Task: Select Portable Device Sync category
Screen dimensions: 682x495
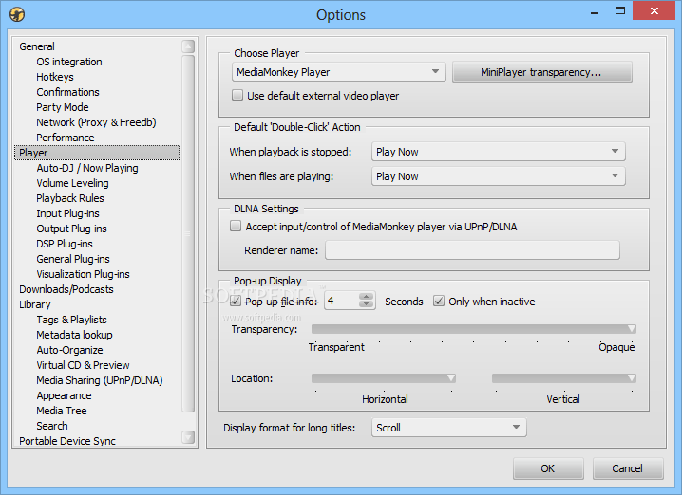Action: (x=67, y=441)
